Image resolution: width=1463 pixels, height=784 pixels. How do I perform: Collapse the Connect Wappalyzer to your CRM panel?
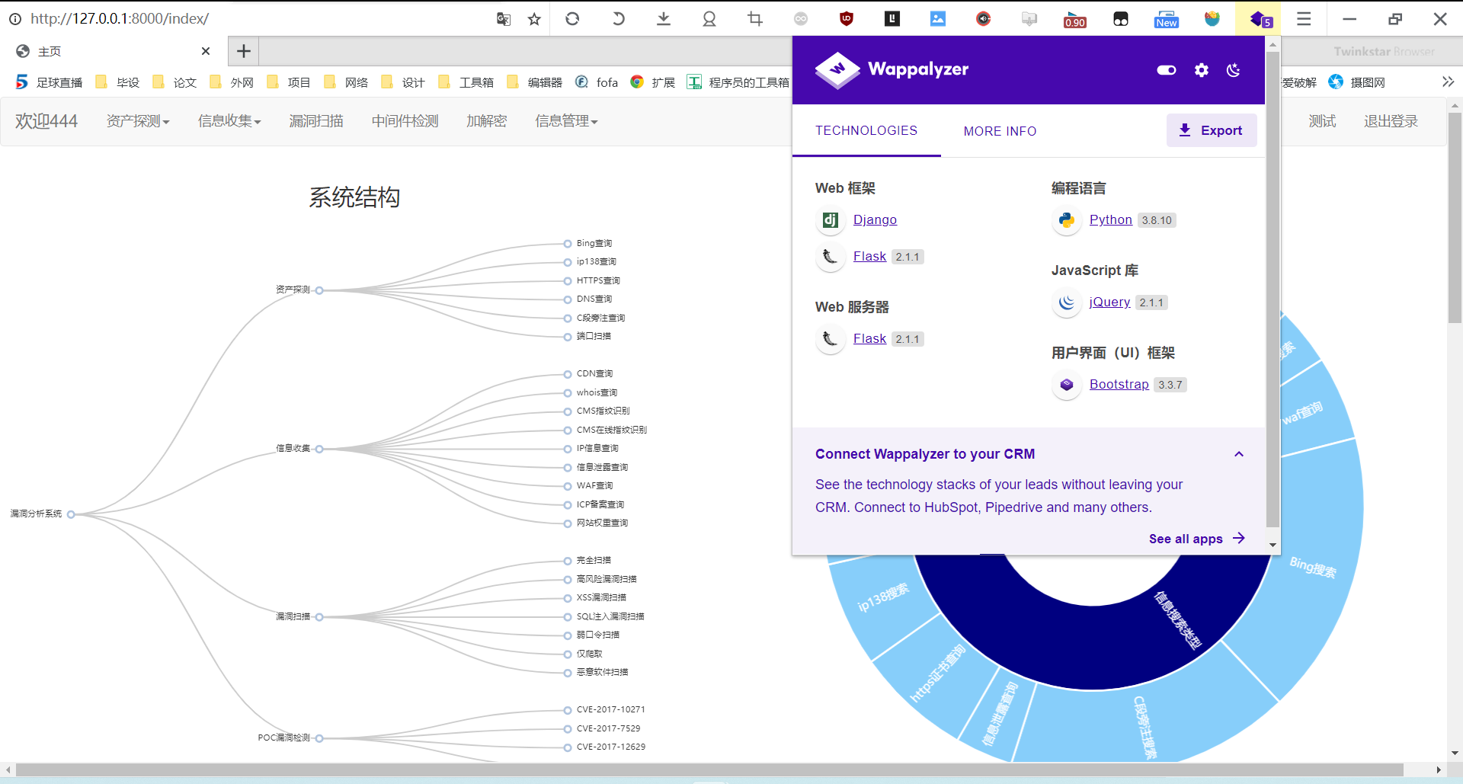tap(1239, 453)
